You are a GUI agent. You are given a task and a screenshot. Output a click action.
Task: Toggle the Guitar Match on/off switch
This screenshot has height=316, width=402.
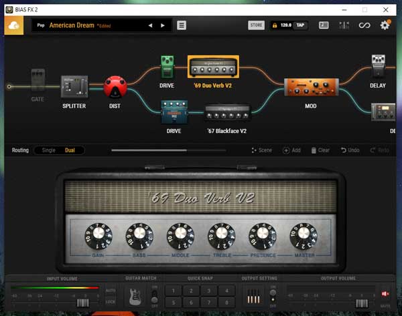coord(154,297)
